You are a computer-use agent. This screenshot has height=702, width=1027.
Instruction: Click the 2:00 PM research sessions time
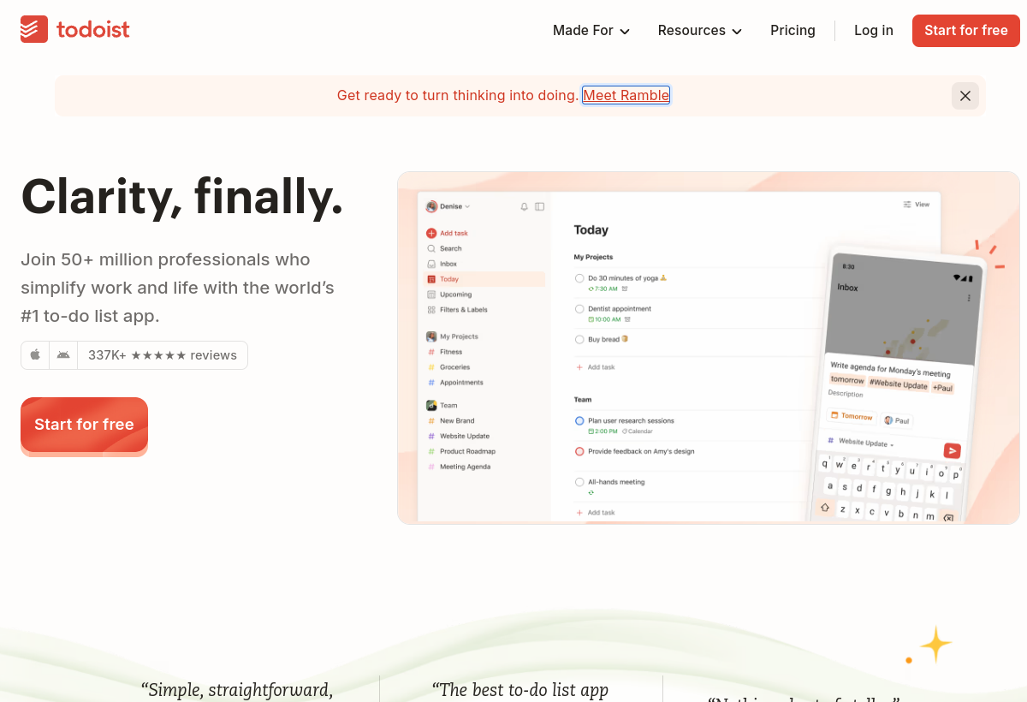pos(603,431)
